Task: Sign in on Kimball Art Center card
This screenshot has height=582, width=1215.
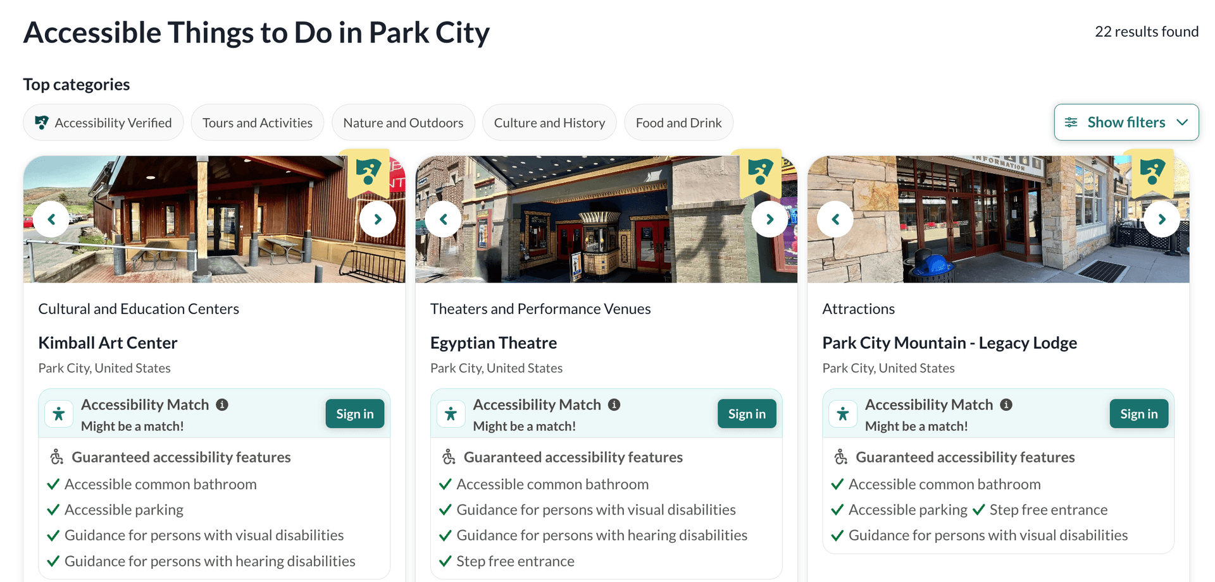Action: coord(355,414)
